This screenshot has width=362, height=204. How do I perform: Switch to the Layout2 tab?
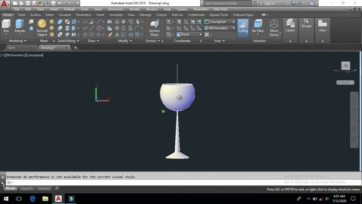[x=44, y=188]
